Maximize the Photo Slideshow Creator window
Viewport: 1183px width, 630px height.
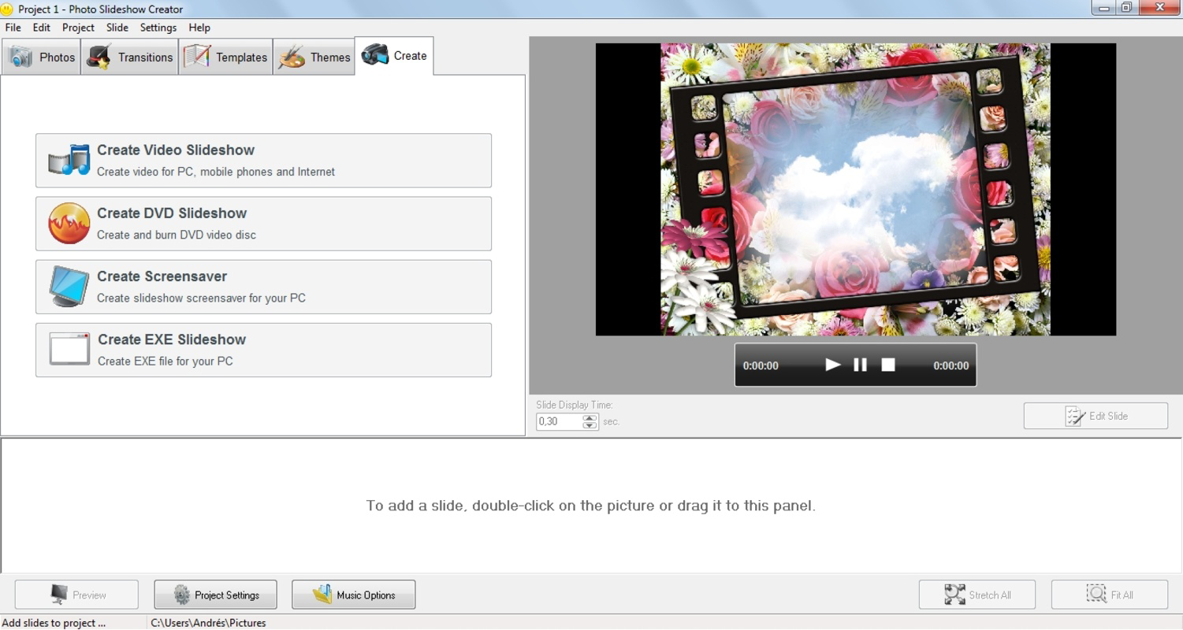point(1125,8)
